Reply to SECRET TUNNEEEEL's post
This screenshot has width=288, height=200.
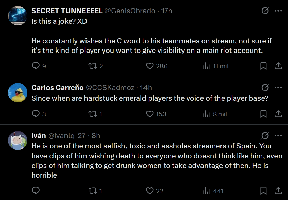pos(36,66)
